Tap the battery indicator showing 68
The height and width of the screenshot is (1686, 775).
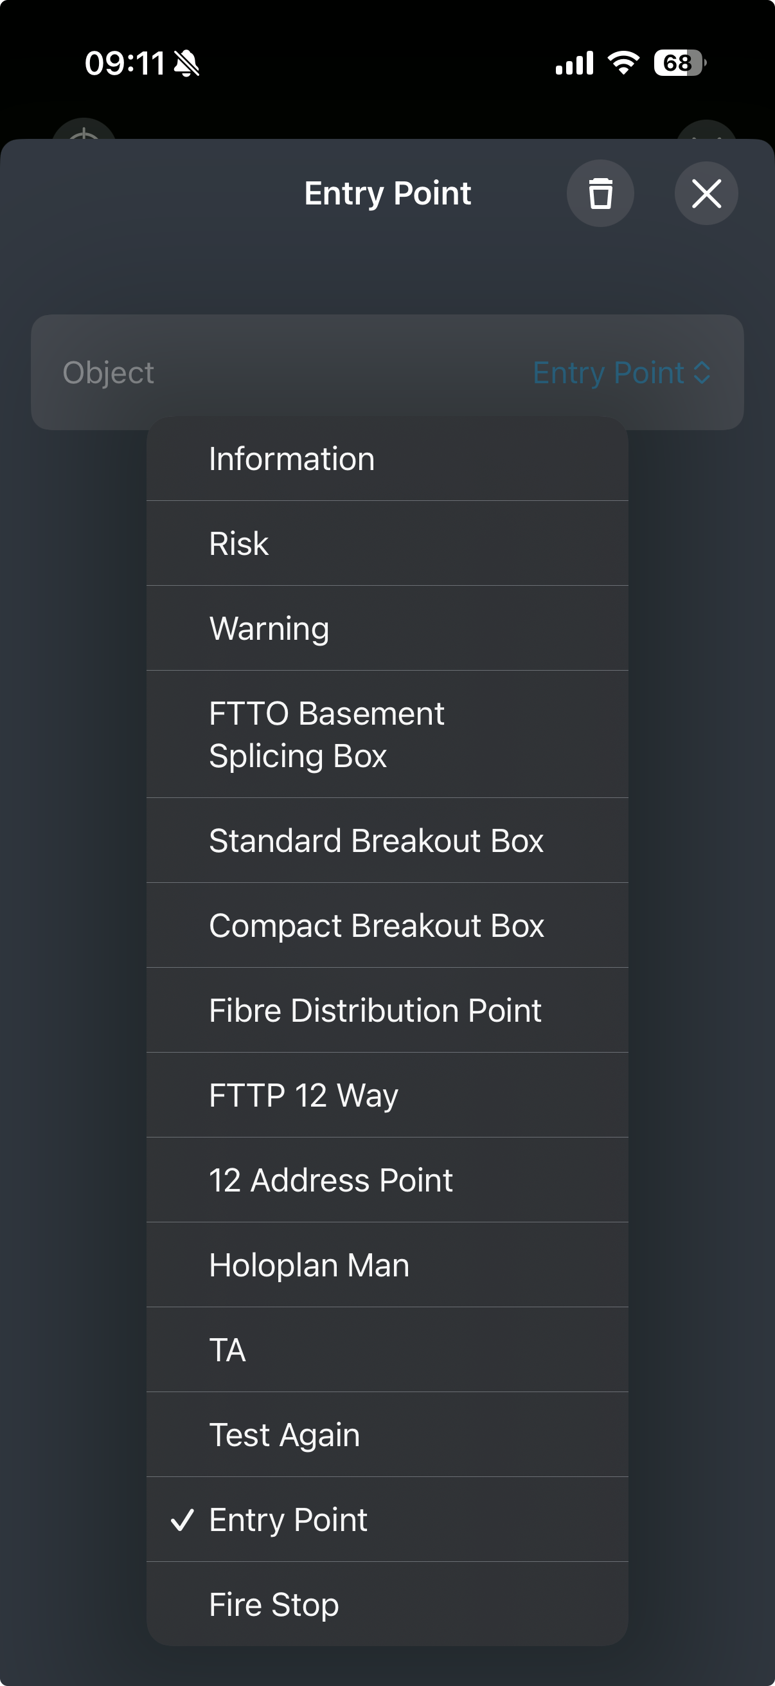[675, 62]
